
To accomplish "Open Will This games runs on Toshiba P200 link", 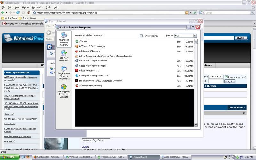I will (20, 119).
